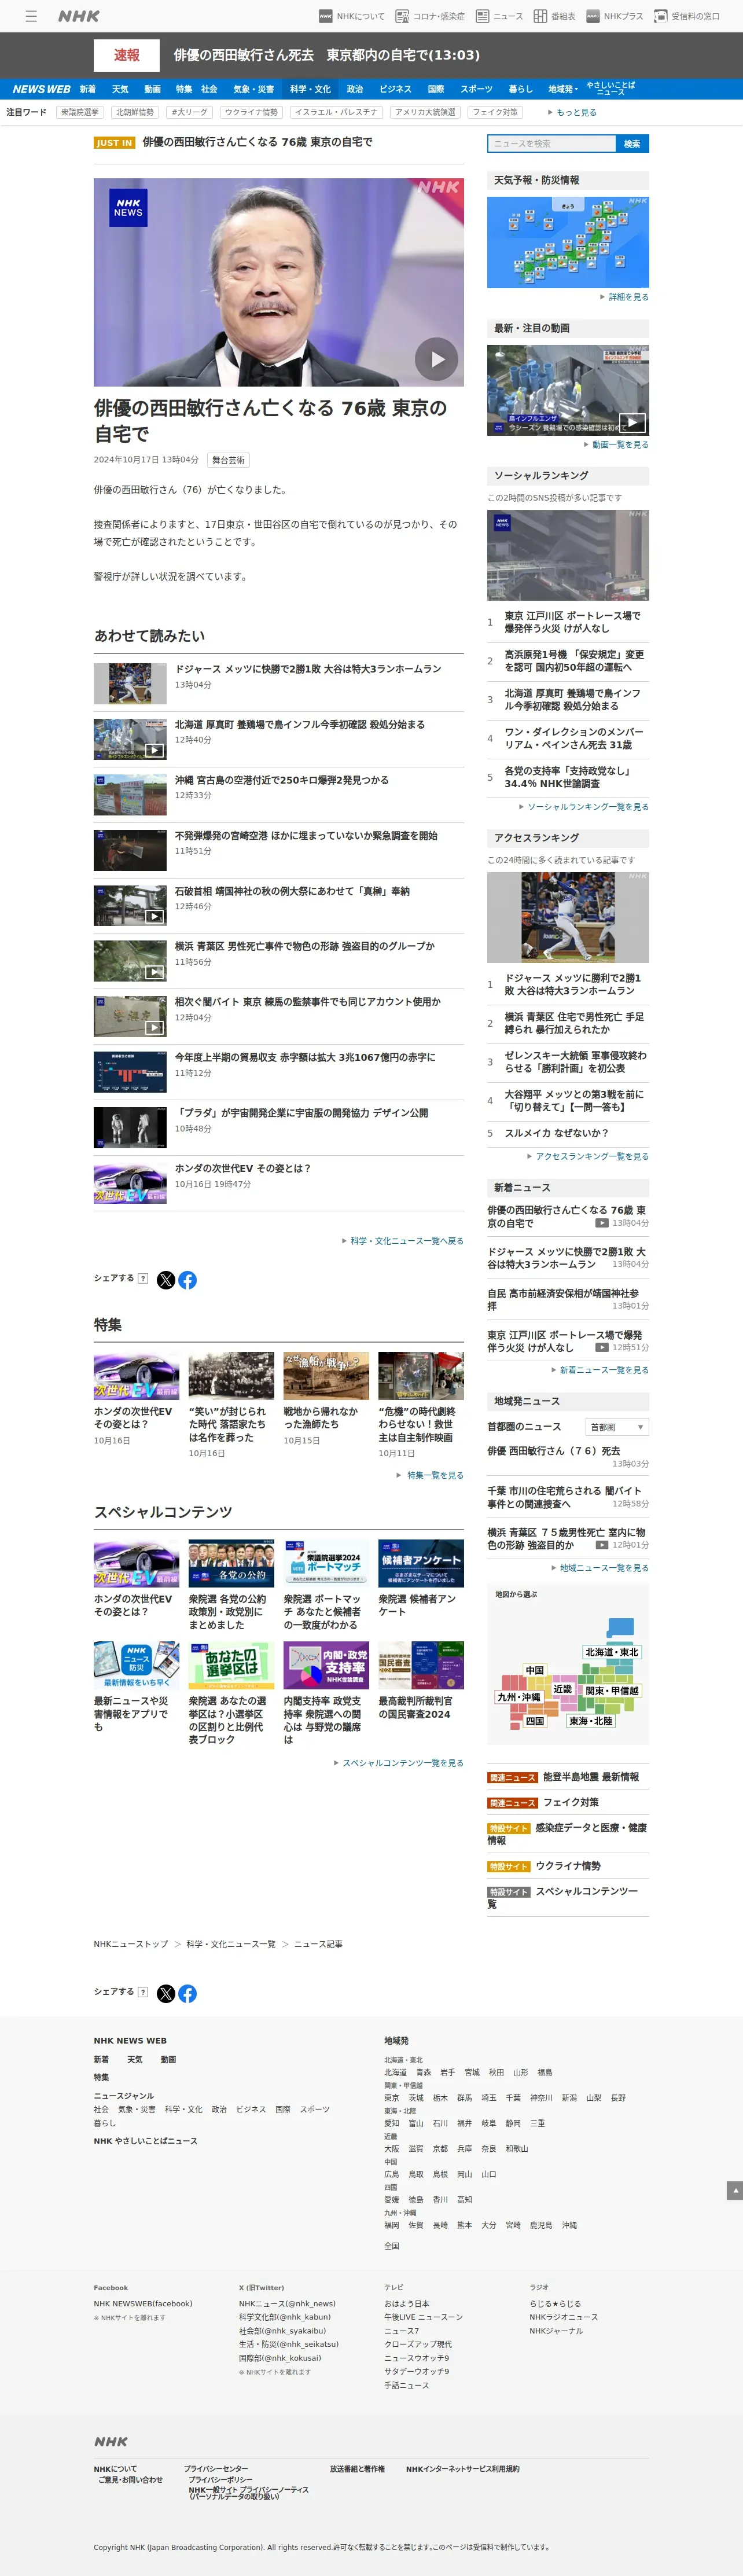Open コロナ・感染症 header link
This screenshot has width=743, height=2576.
(x=430, y=16)
